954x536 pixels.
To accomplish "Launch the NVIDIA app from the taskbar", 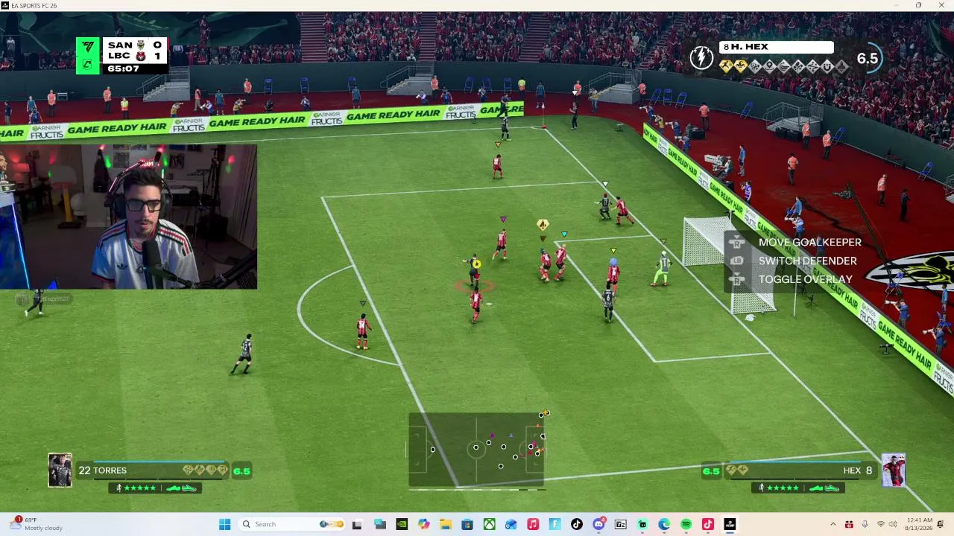I will [402, 524].
